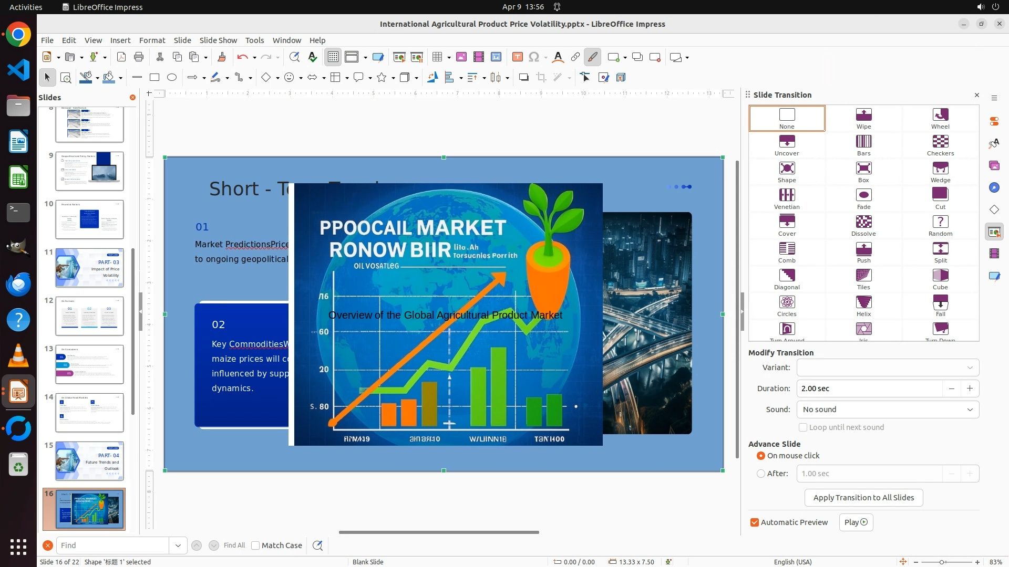The height and width of the screenshot is (567, 1009).
Task: Click the Display Grid toolbar icon
Action: pyautogui.click(x=333, y=57)
